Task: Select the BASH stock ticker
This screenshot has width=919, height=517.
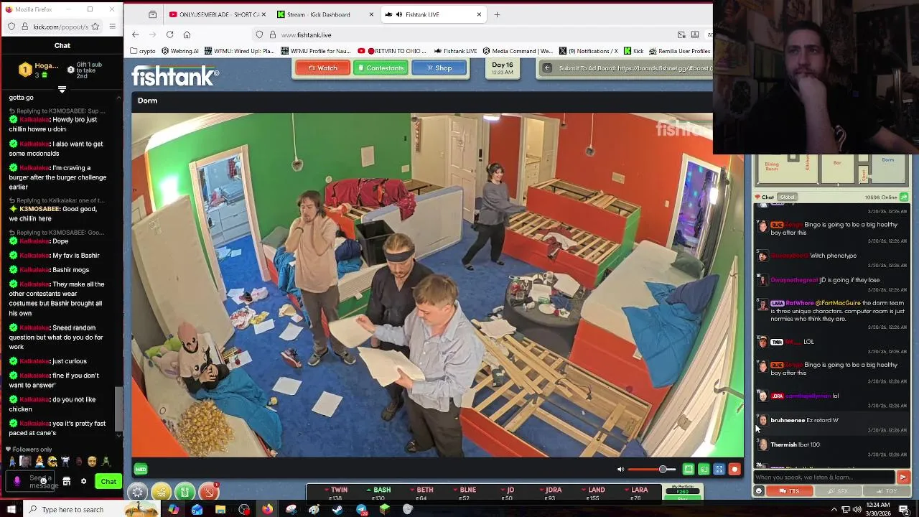Action: 378,493
